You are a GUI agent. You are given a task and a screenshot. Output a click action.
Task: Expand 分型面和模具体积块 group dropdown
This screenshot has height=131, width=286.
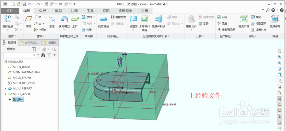click(x=156, y=36)
